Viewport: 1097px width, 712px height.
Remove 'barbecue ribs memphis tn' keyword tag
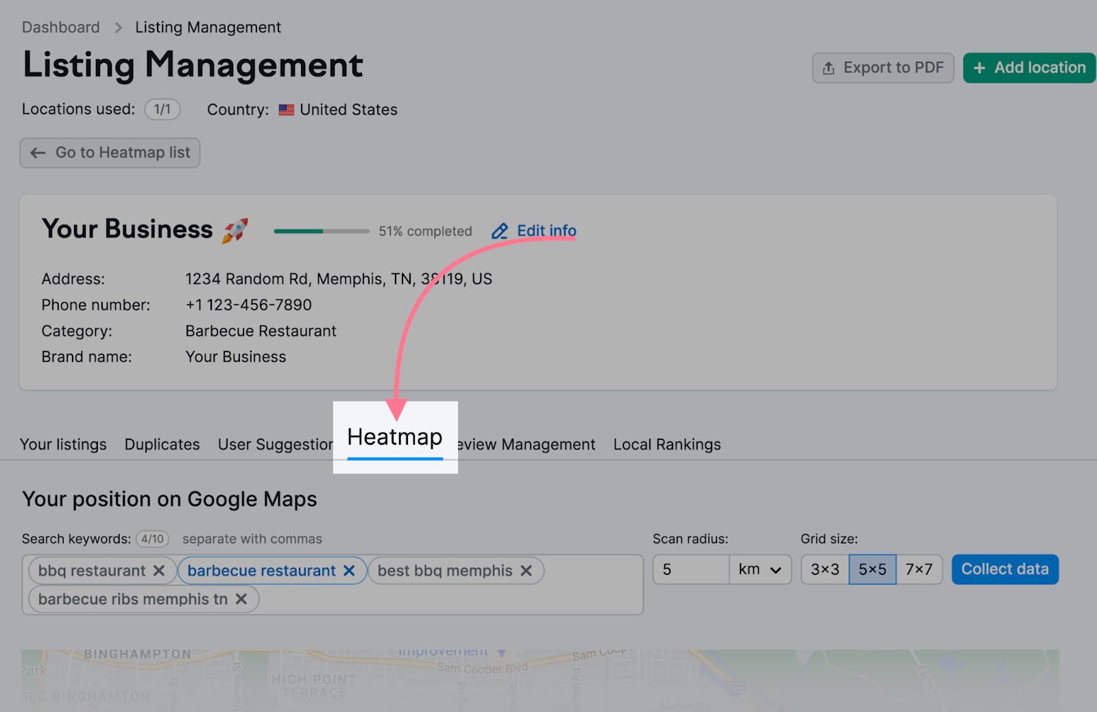click(241, 599)
